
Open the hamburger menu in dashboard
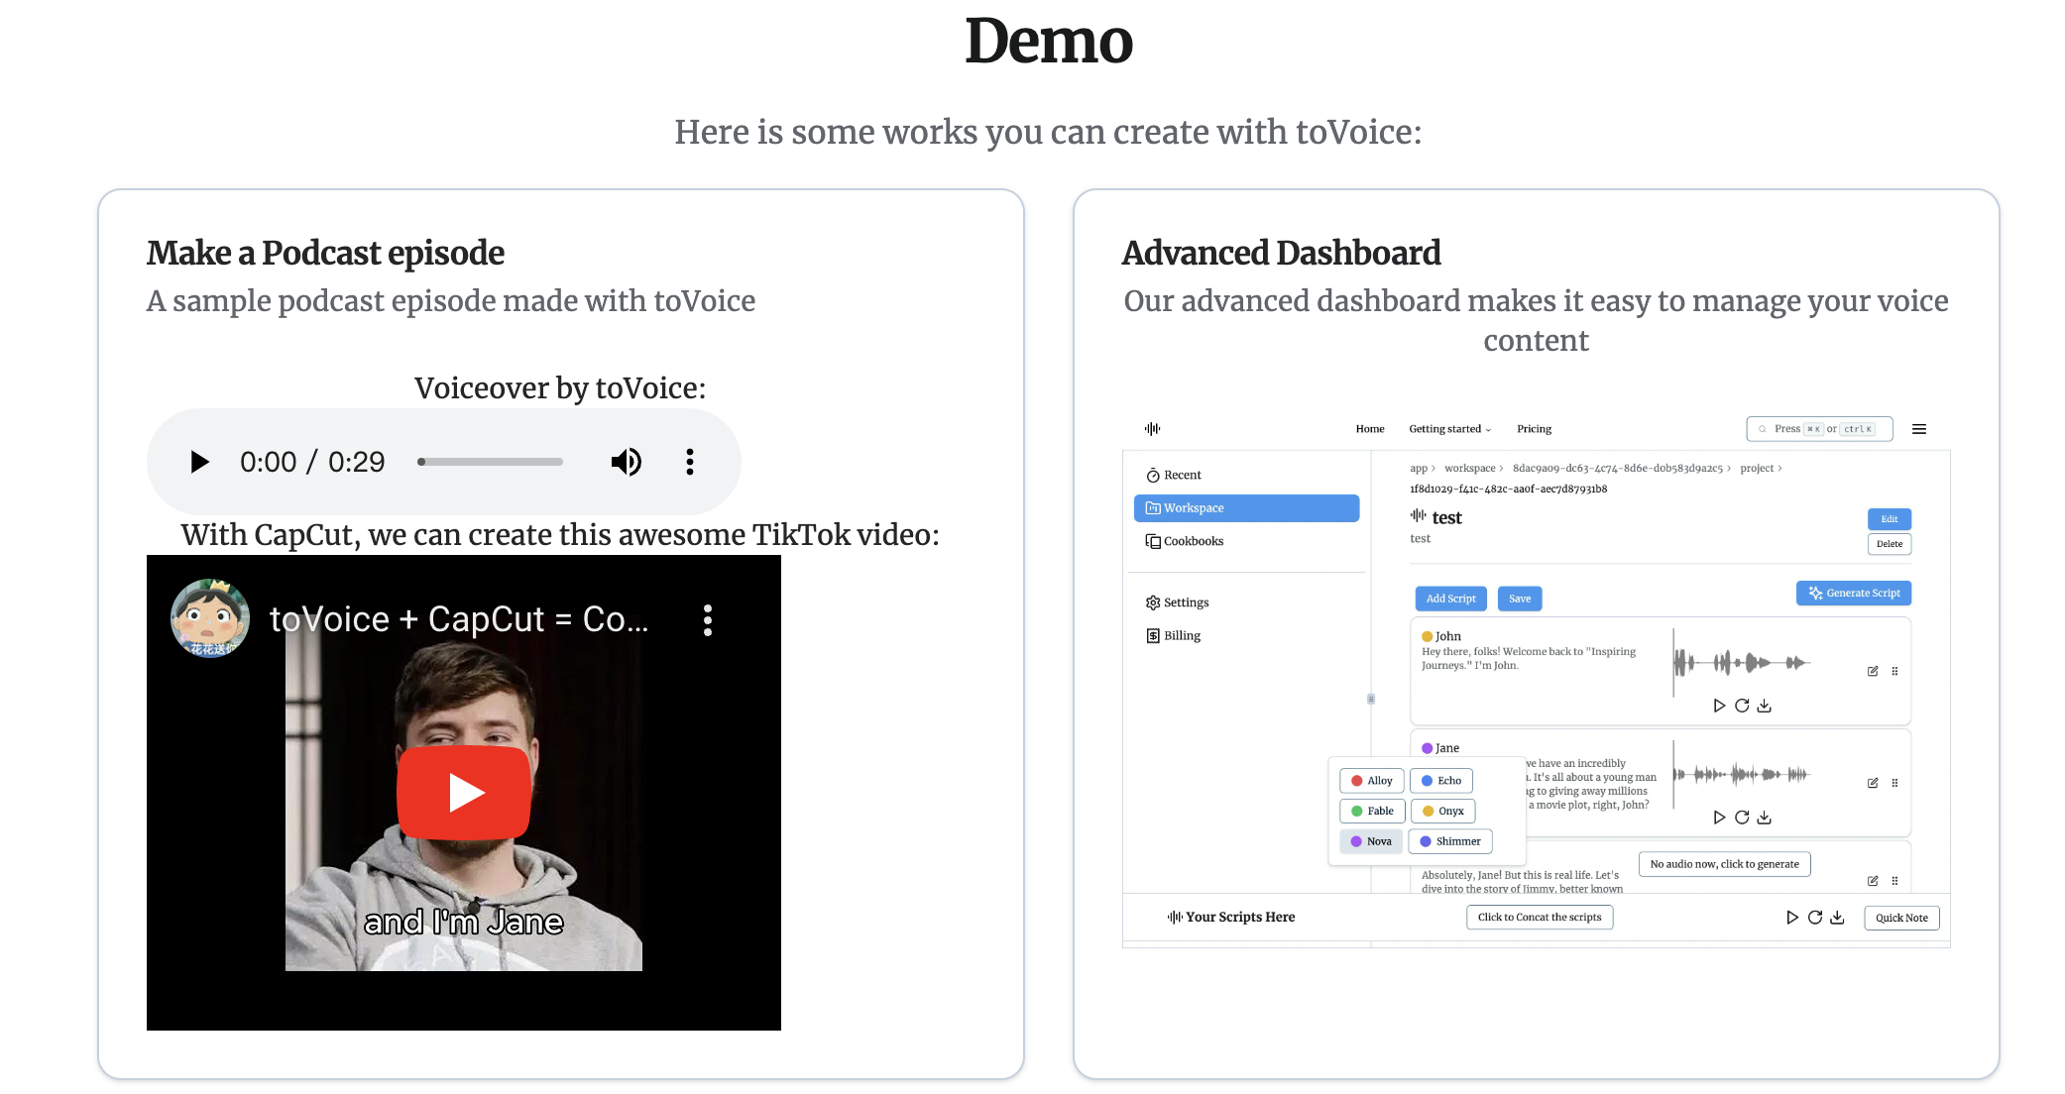pos(1919,429)
